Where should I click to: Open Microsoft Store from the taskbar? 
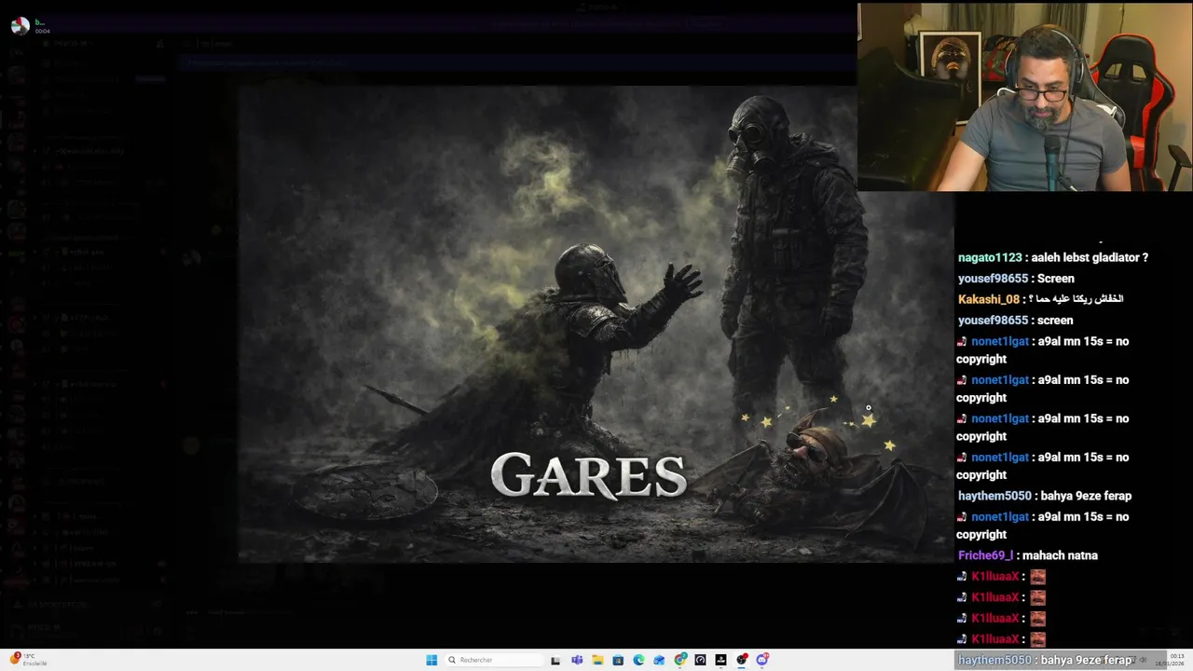coord(618,660)
